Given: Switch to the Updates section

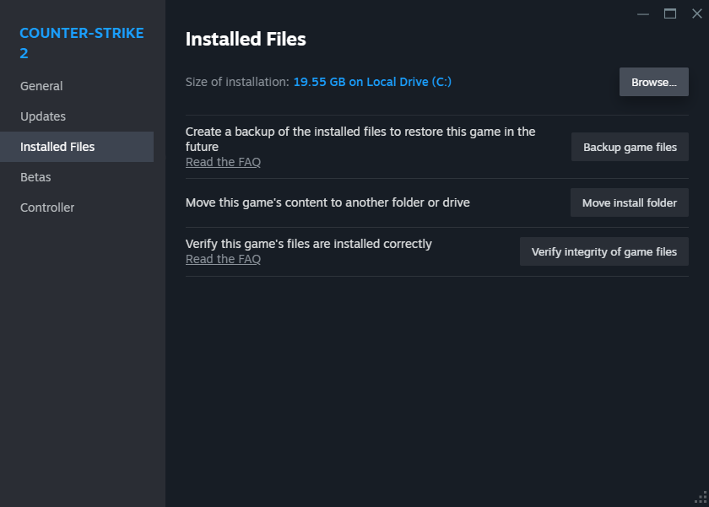Looking at the screenshot, I should pyautogui.click(x=43, y=116).
